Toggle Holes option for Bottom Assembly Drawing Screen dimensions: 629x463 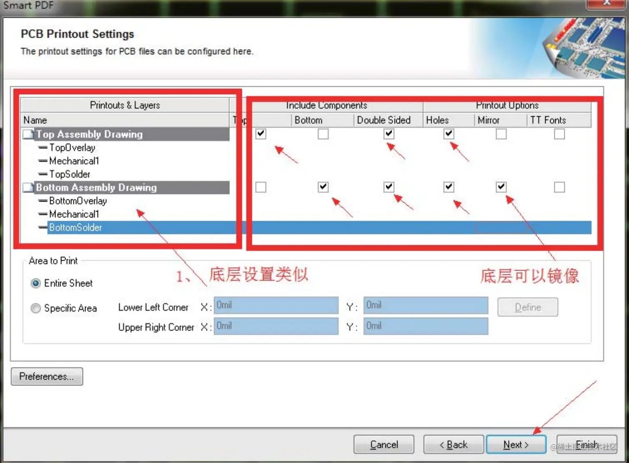click(x=449, y=187)
